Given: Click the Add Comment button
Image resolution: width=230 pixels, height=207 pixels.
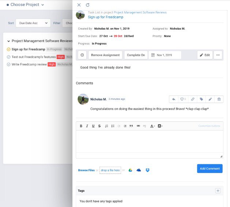Looking at the screenshot, I should click(210, 169).
